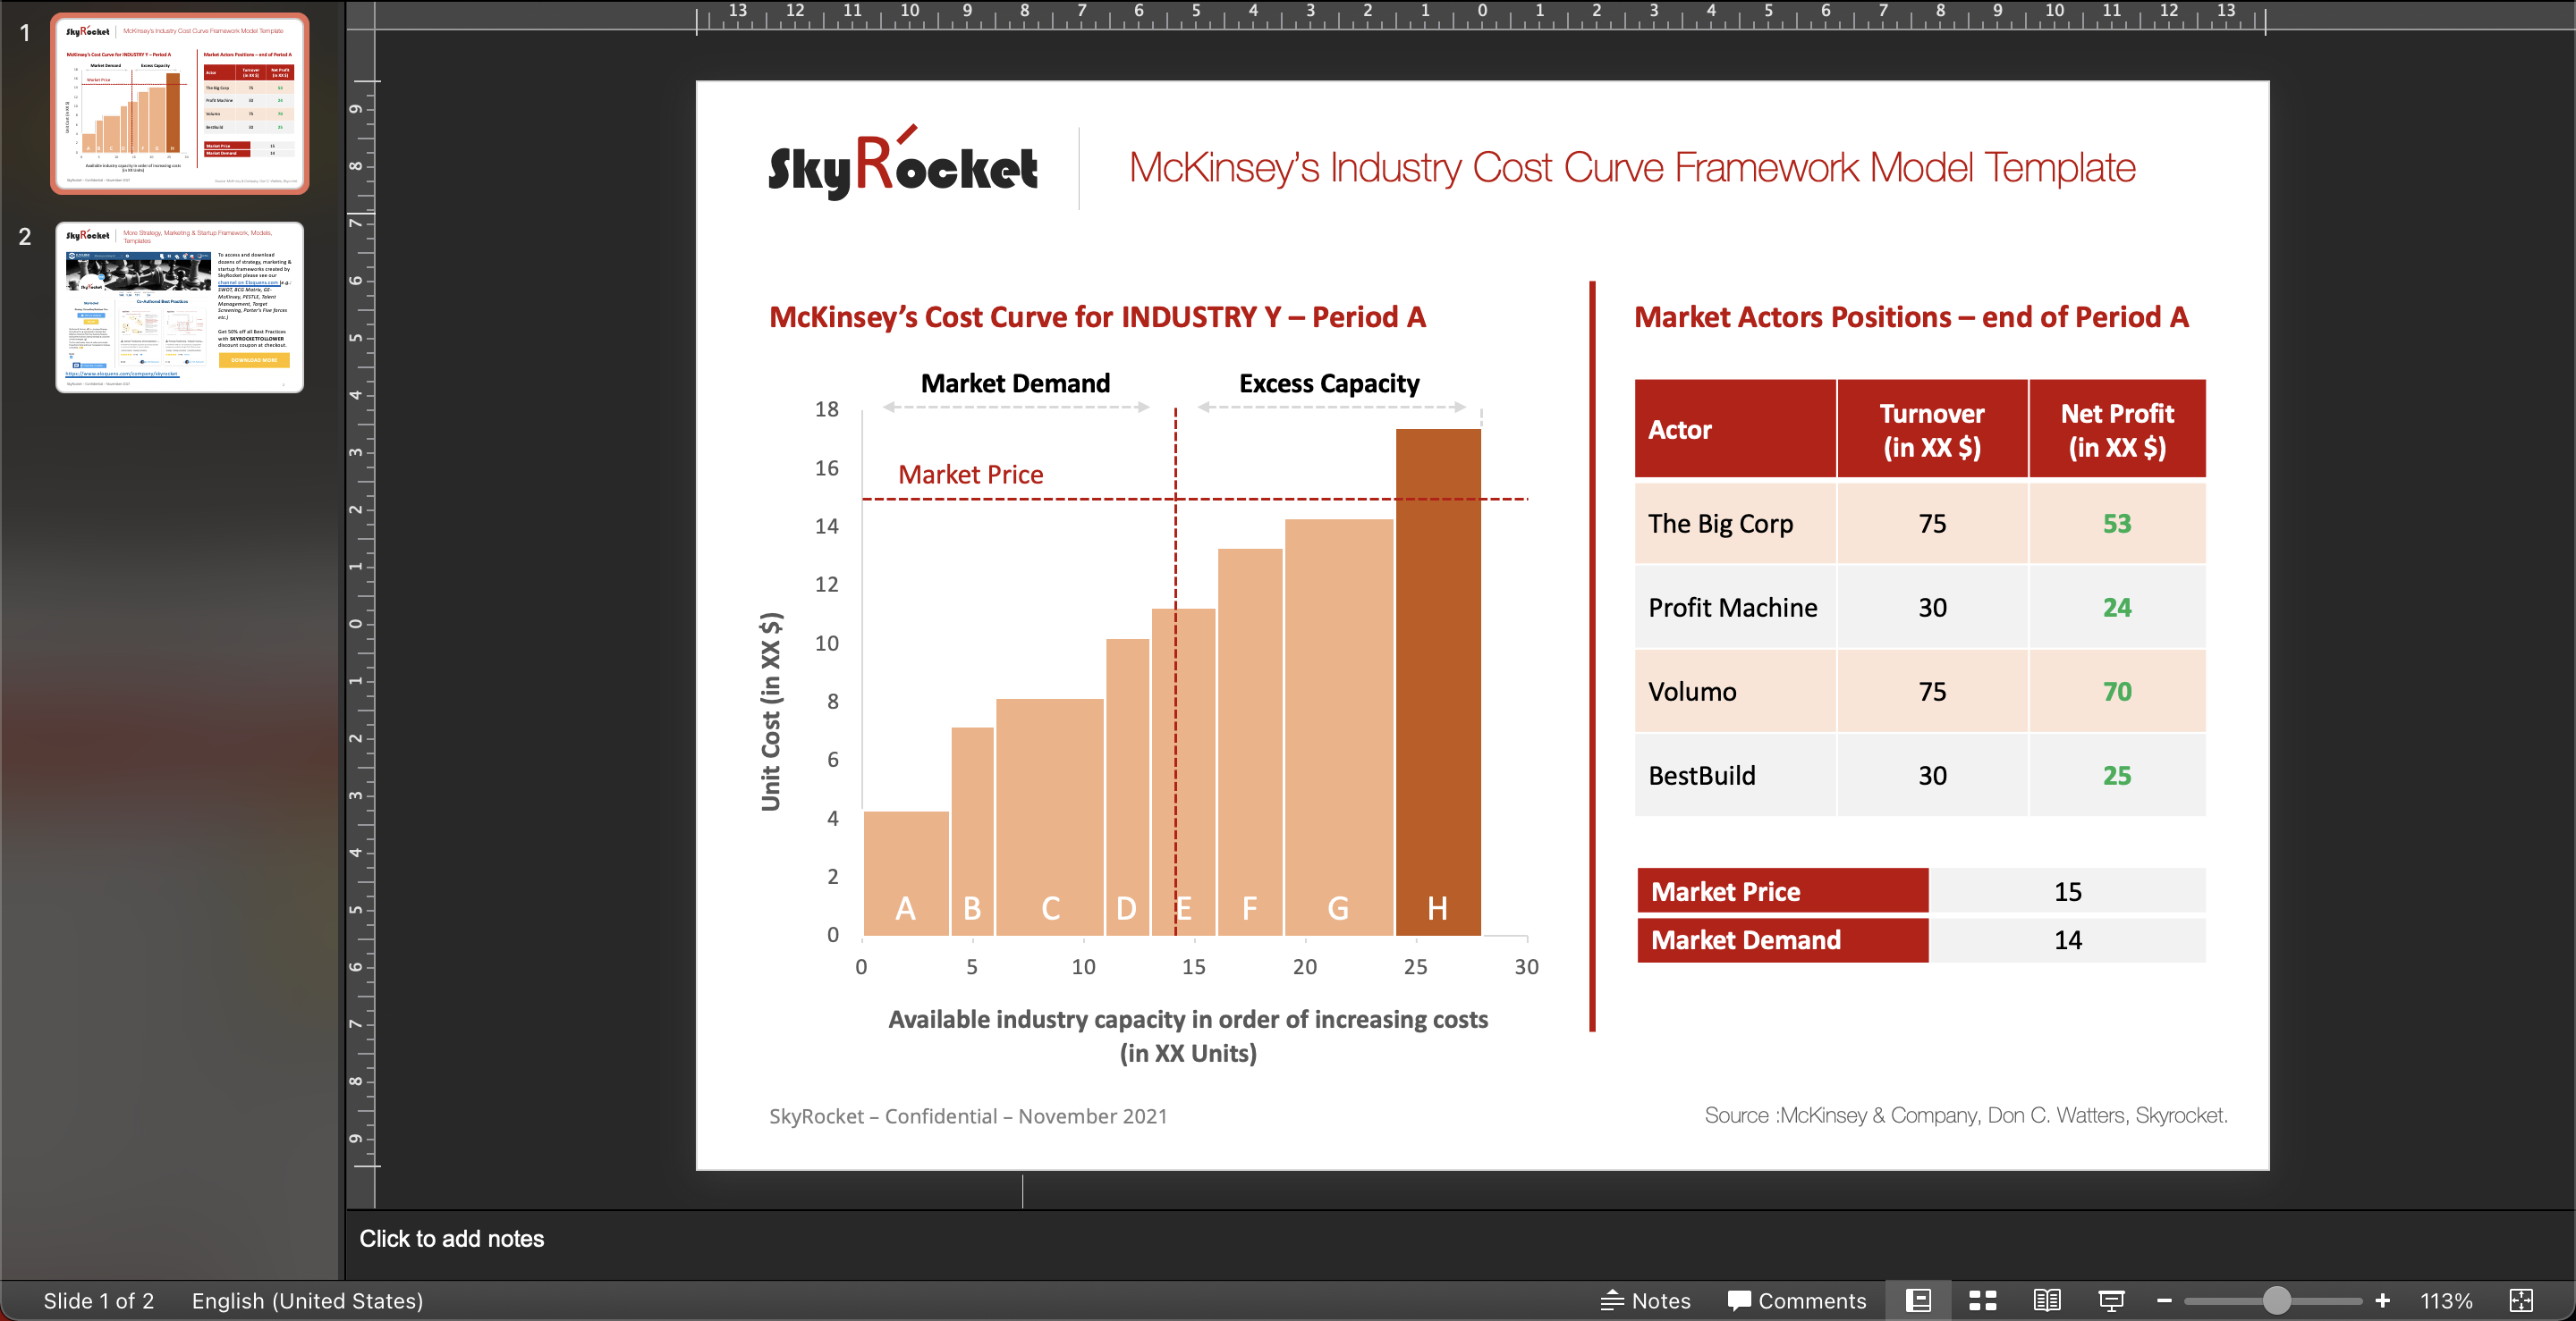
Task: Select chart heading 'Cost Curve for INDUSTRY Y'
Action: [x=1097, y=316]
